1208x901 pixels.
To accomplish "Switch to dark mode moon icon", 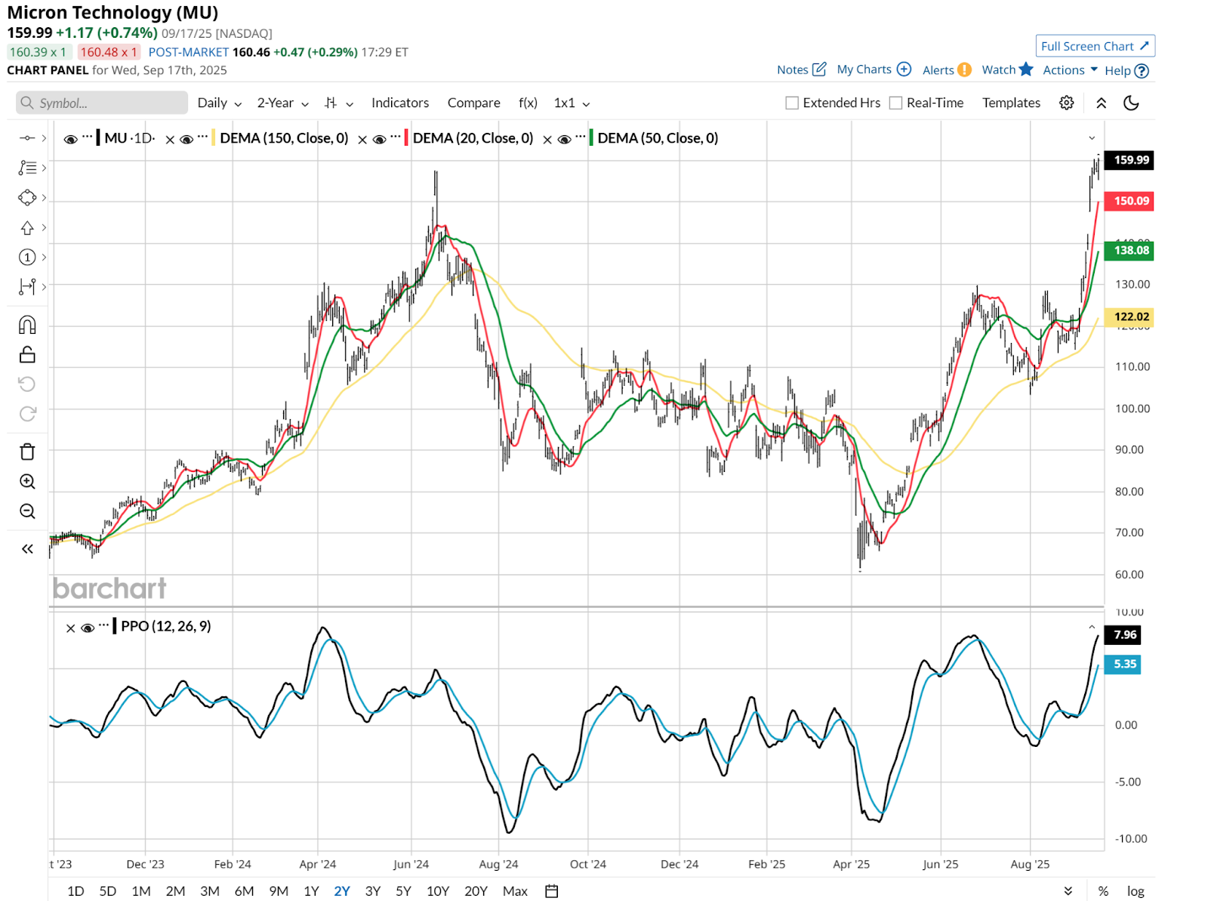I will click(1131, 103).
